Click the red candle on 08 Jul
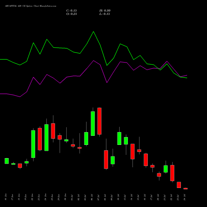The height and width of the screenshot is (207, 207). coord(106,159)
